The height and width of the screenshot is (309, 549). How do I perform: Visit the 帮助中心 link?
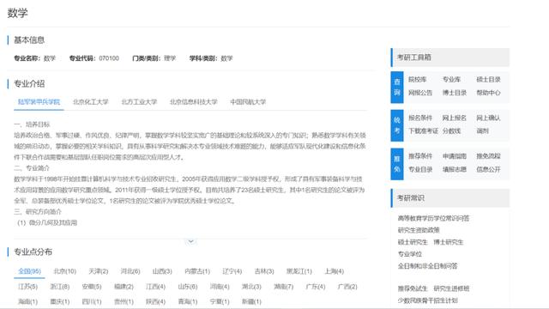488,93
